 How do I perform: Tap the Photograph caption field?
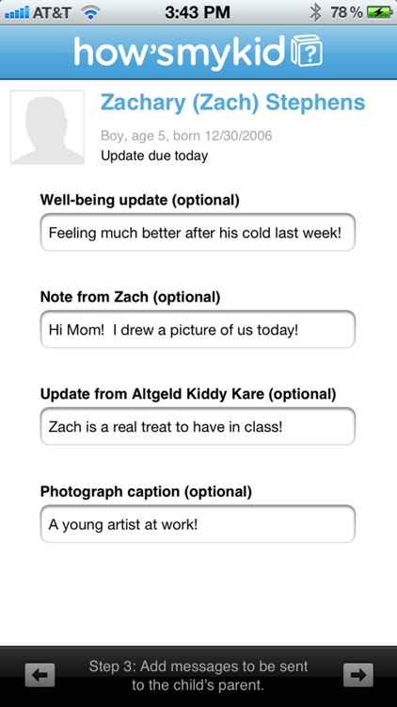198,524
